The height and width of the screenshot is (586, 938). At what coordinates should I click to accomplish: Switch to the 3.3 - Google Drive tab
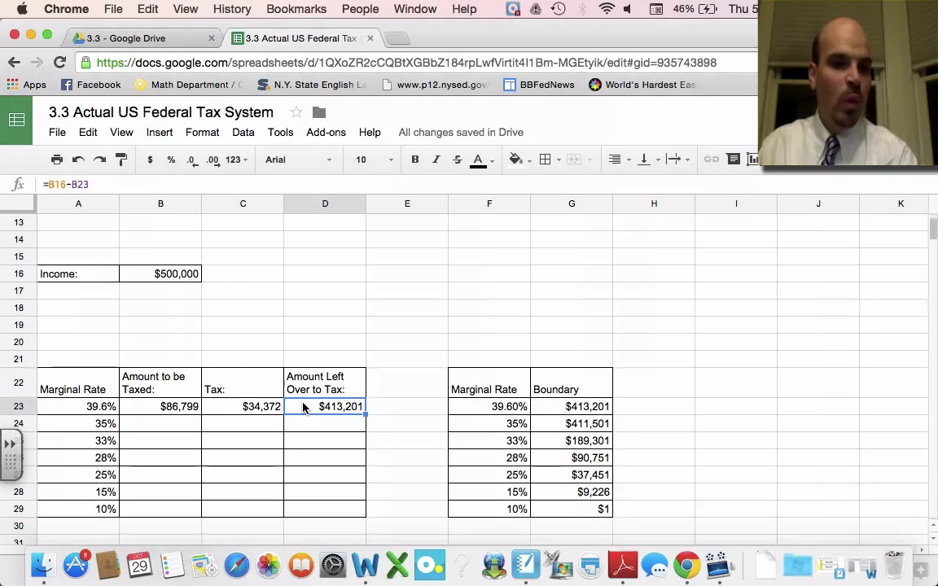(x=142, y=38)
